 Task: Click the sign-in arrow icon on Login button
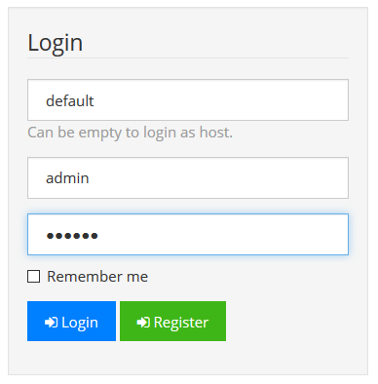click(x=52, y=323)
